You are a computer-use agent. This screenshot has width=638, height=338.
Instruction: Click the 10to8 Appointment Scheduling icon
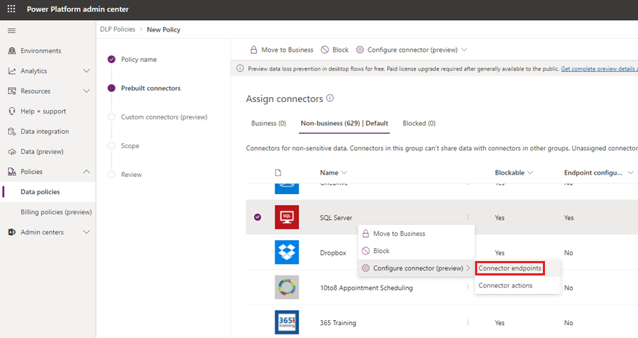click(x=287, y=287)
